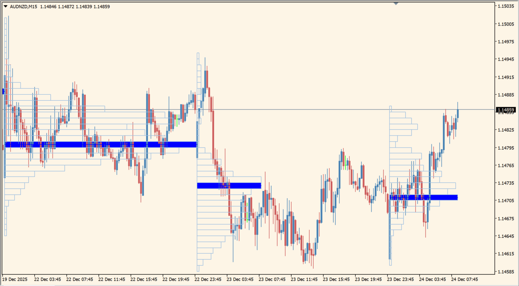Viewport: 519px width, 286px height.
Task: Click the 23 Dec 11:45 time label
Action: coord(304,279)
